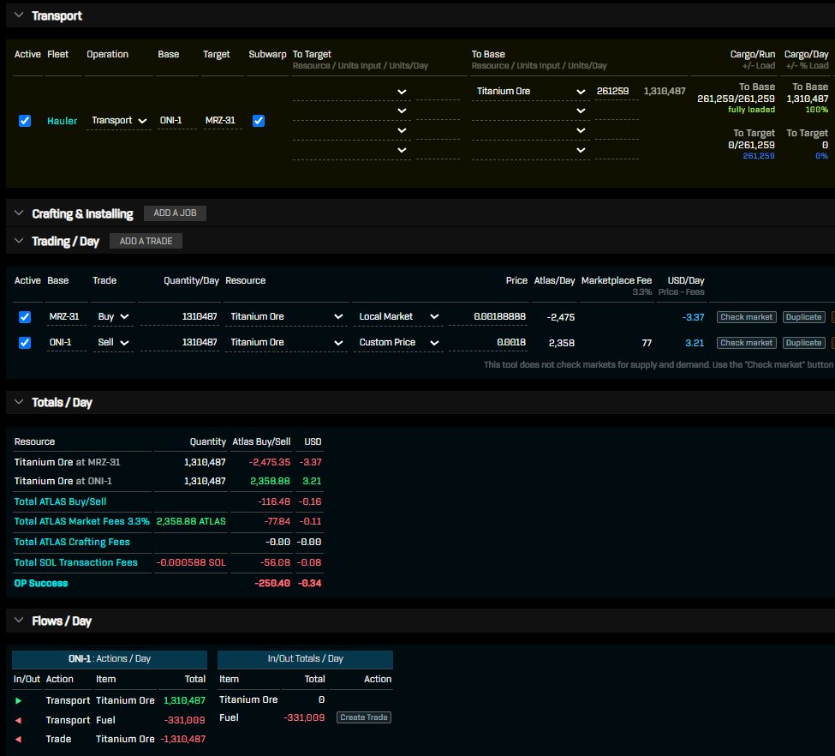Screen dimensions: 835x756
Task: Click the ADD A JOB button
Action: click(175, 213)
